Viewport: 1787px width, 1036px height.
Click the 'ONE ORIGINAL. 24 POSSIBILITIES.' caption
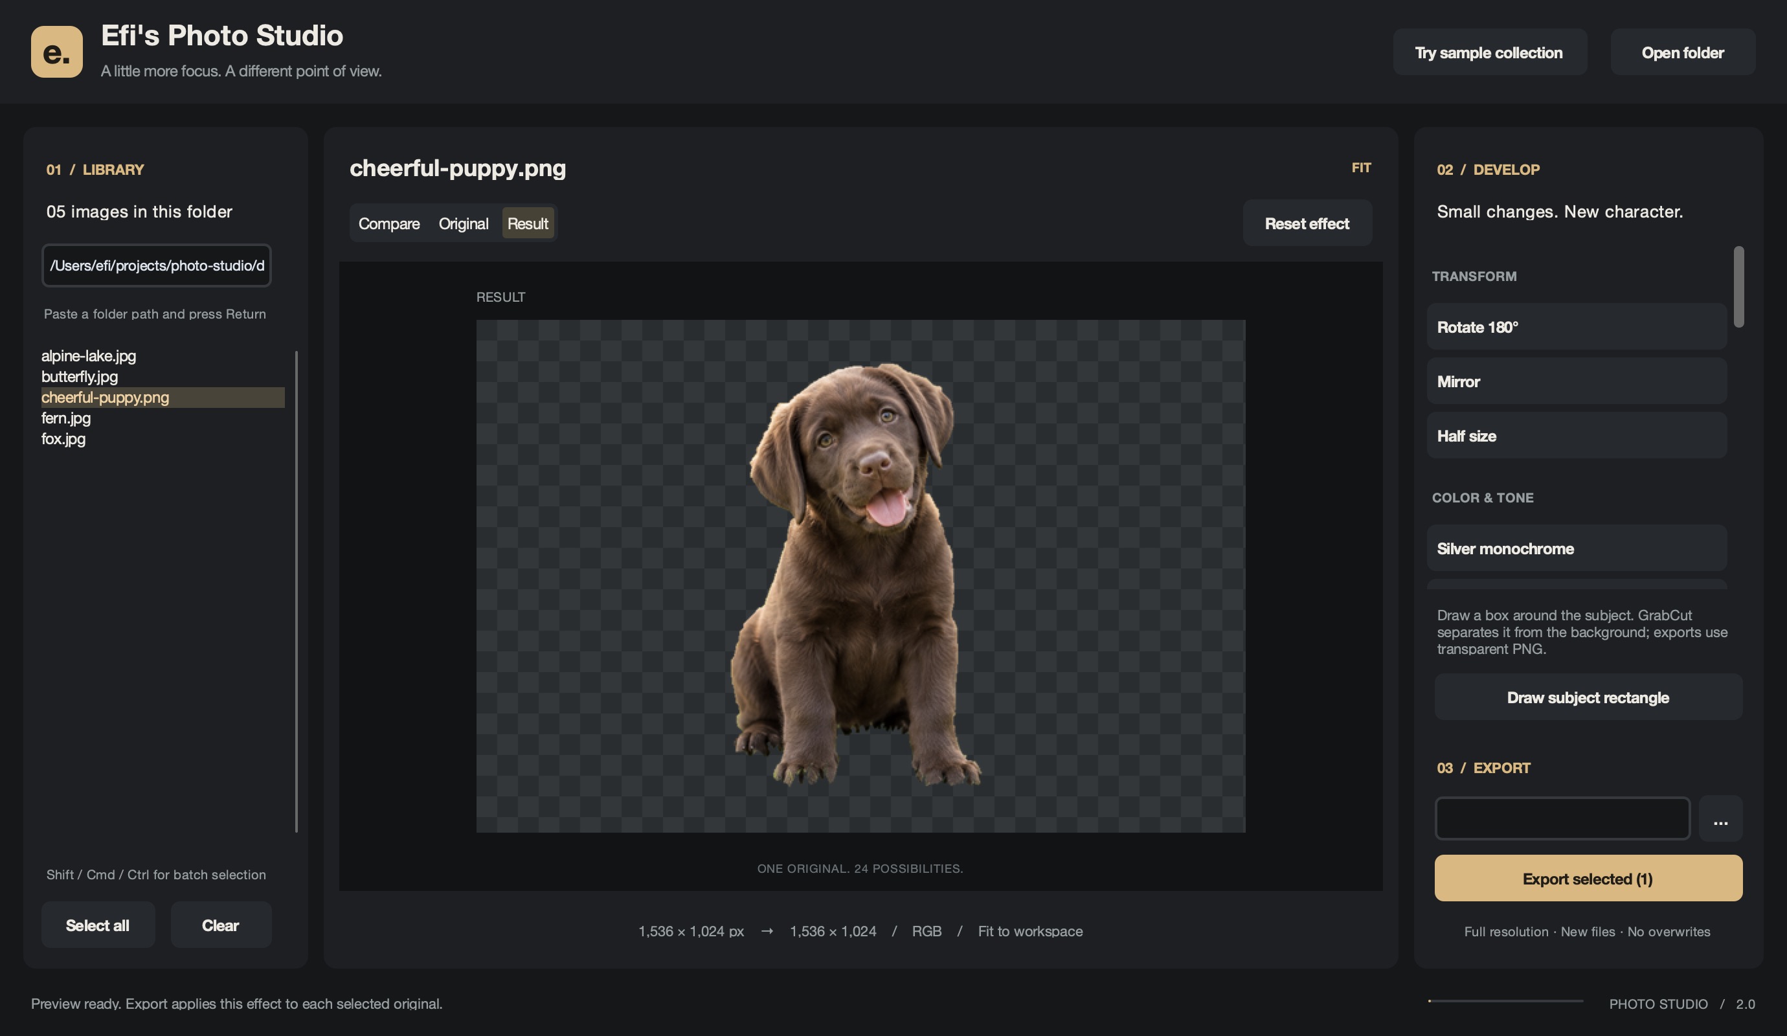click(x=859, y=869)
